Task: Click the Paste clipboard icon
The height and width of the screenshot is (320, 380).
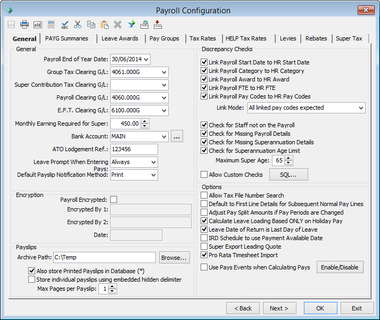Action: (x=104, y=24)
